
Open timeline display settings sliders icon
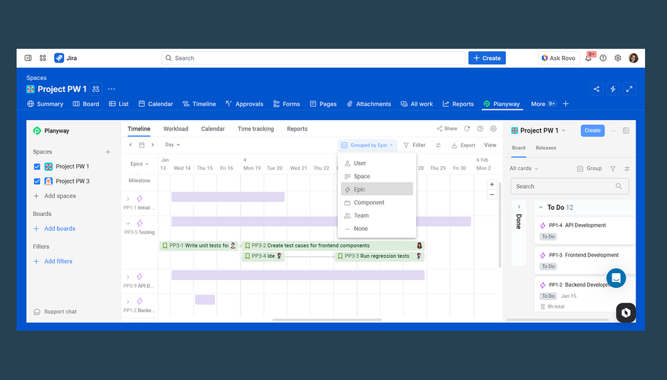click(438, 145)
